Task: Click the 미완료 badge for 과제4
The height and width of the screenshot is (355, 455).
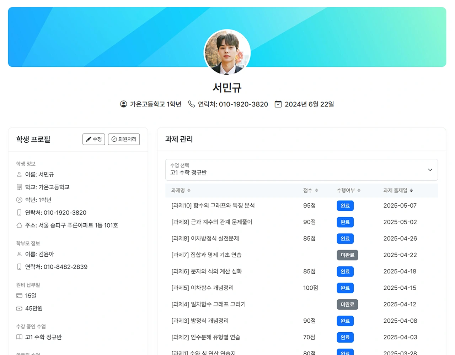Action: coord(347,305)
